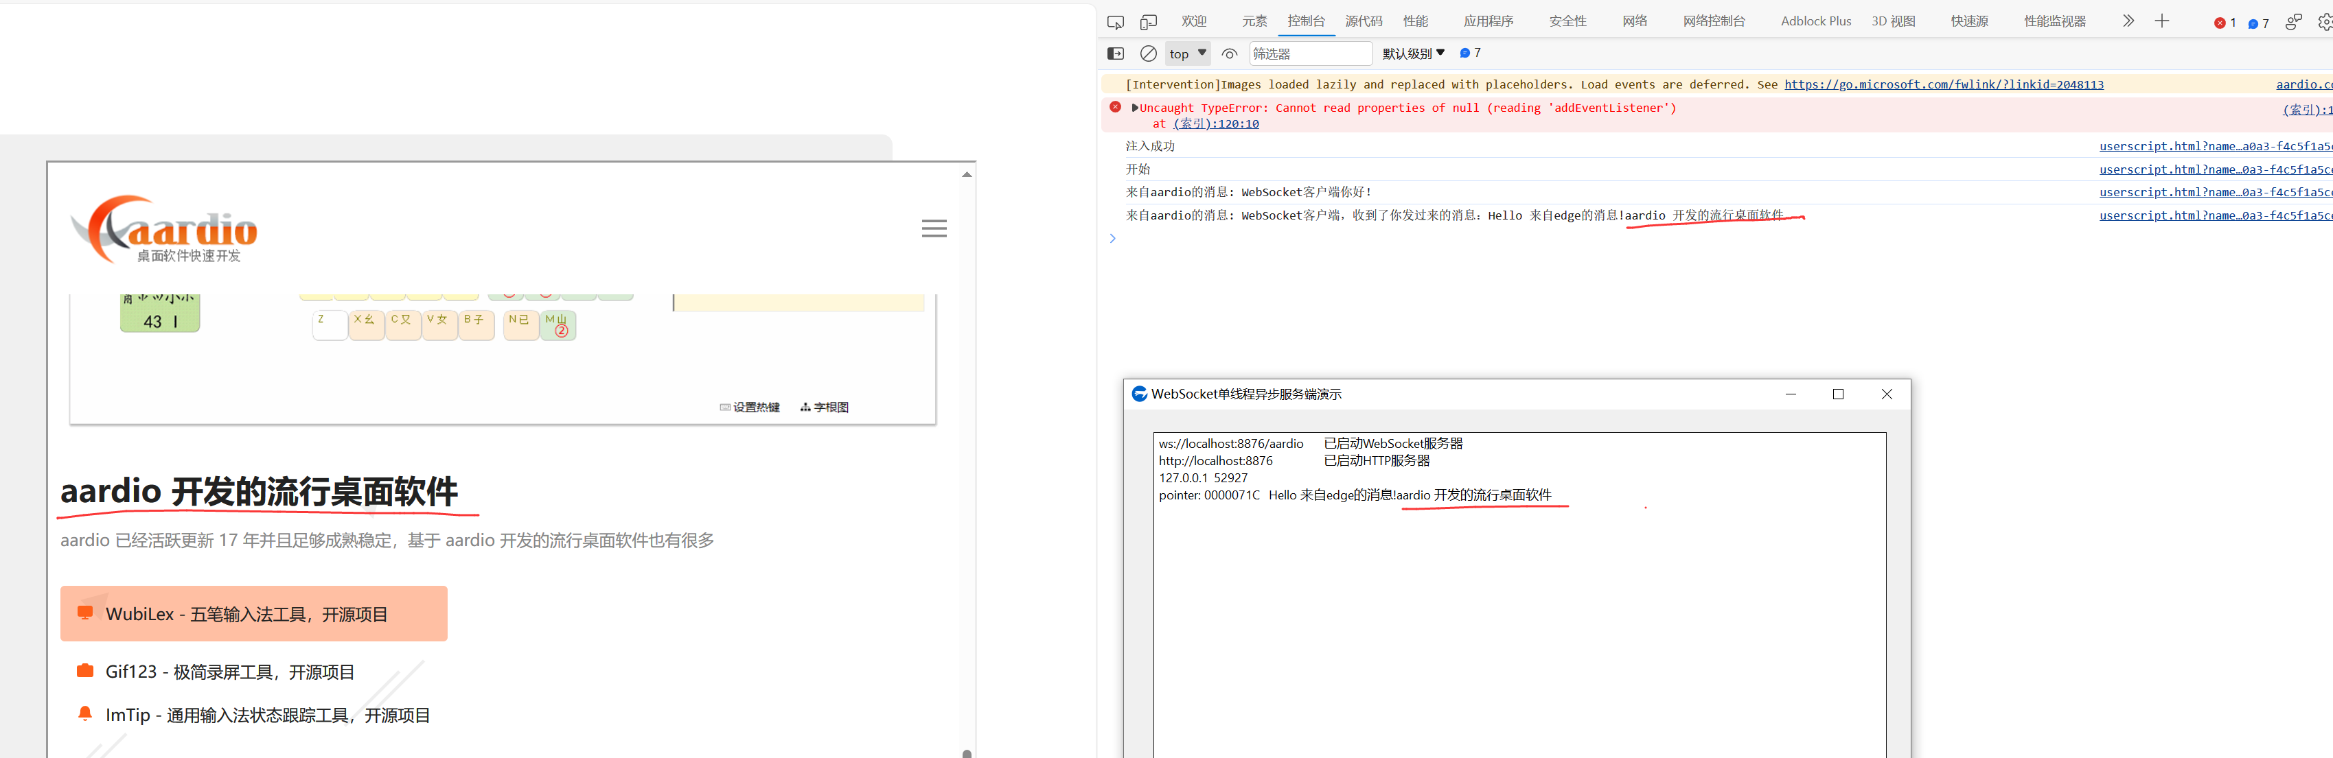Open the 性能监视器 tab
Screen dimensions: 2333x758
pyautogui.click(x=2054, y=21)
